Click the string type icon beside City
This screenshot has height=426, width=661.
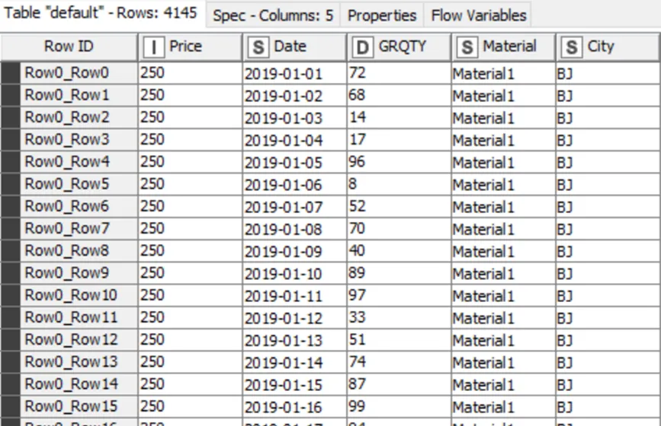click(x=572, y=47)
